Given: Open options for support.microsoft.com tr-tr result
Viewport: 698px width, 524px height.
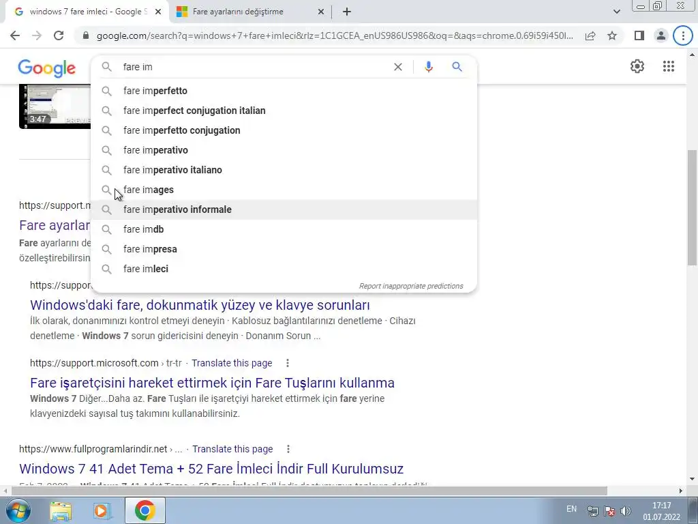Looking at the screenshot, I should (288, 363).
